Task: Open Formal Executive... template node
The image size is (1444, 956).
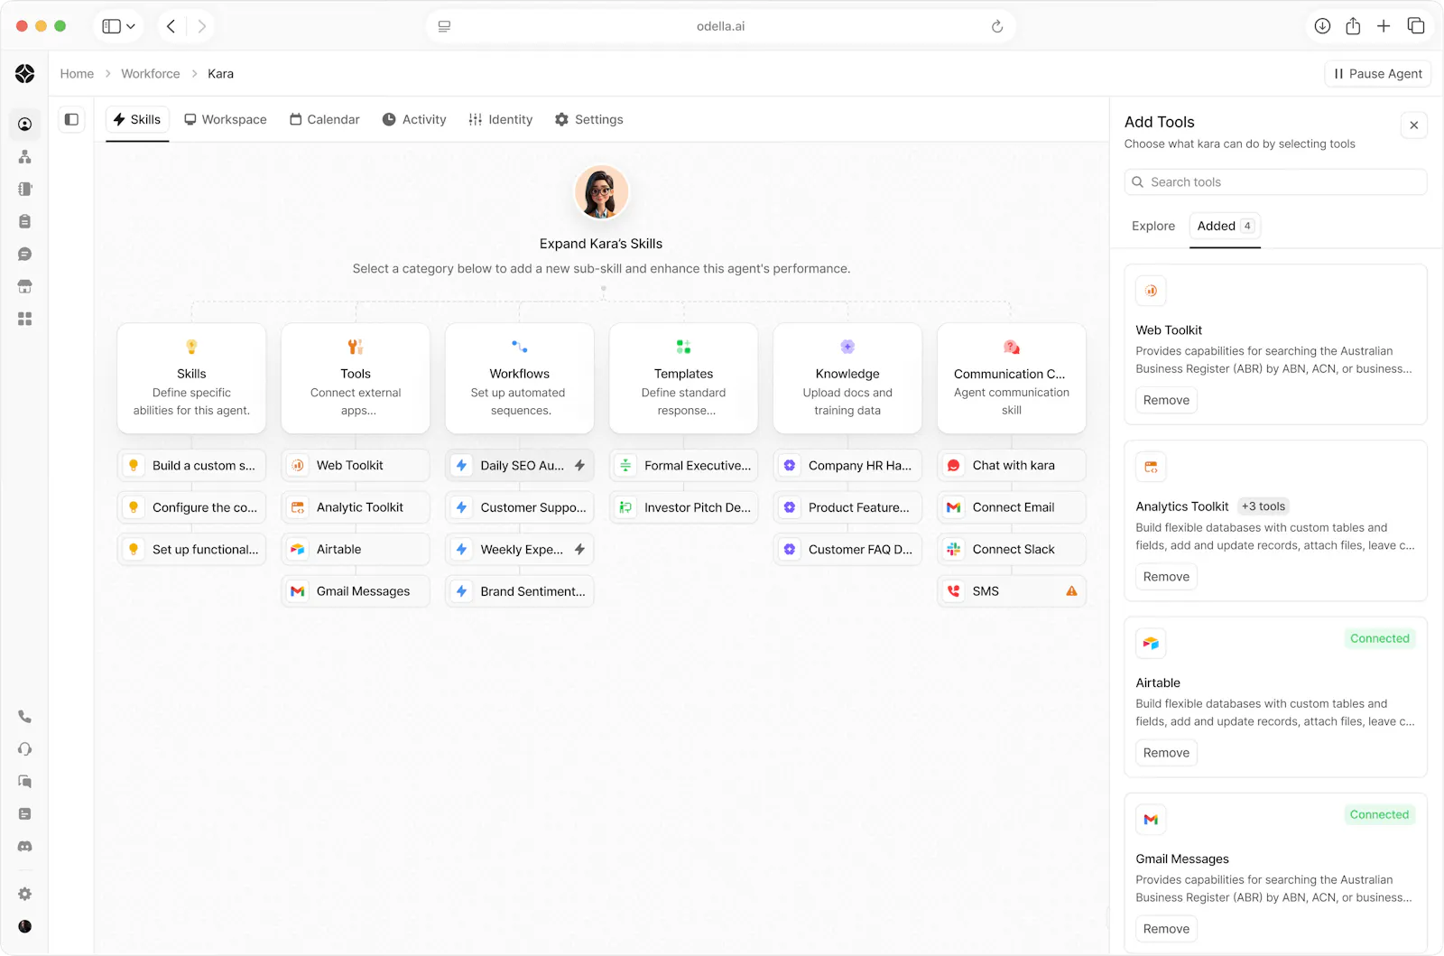Action: click(x=683, y=466)
